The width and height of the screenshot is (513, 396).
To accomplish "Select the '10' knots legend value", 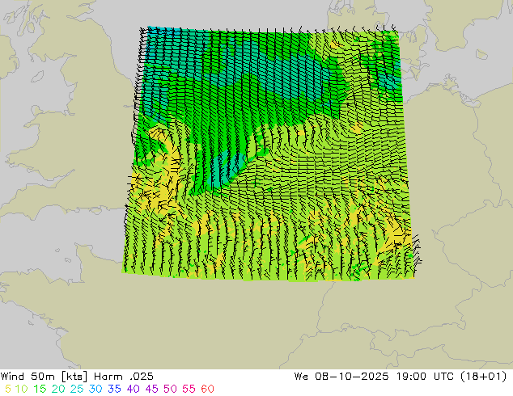I will click(x=21, y=389).
